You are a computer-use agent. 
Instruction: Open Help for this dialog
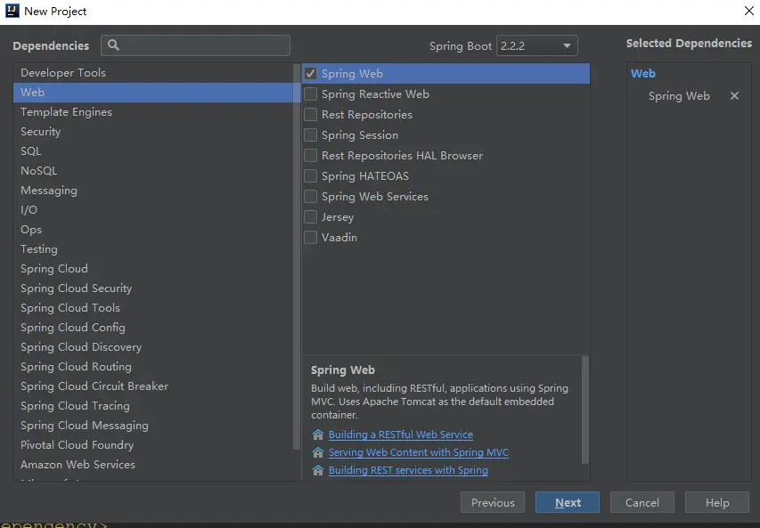coord(717,503)
